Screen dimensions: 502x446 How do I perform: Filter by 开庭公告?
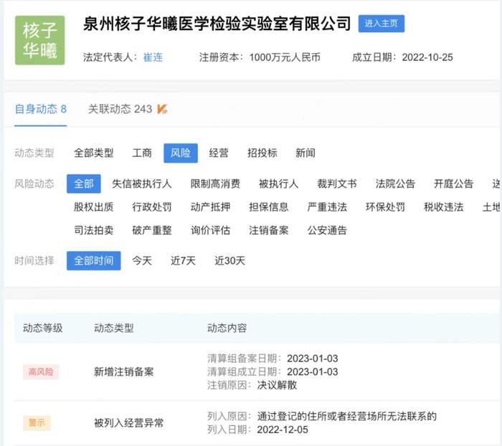coord(453,184)
